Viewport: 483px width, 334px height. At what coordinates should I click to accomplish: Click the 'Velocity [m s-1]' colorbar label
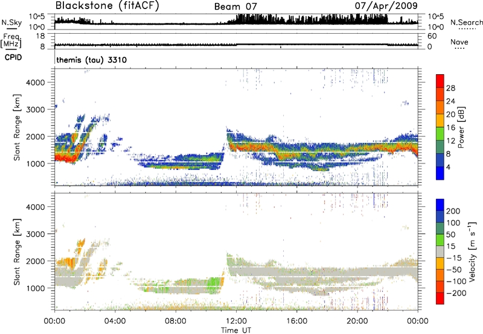tap(472, 251)
